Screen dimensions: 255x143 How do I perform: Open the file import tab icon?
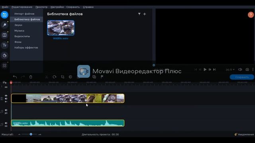click(4, 15)
